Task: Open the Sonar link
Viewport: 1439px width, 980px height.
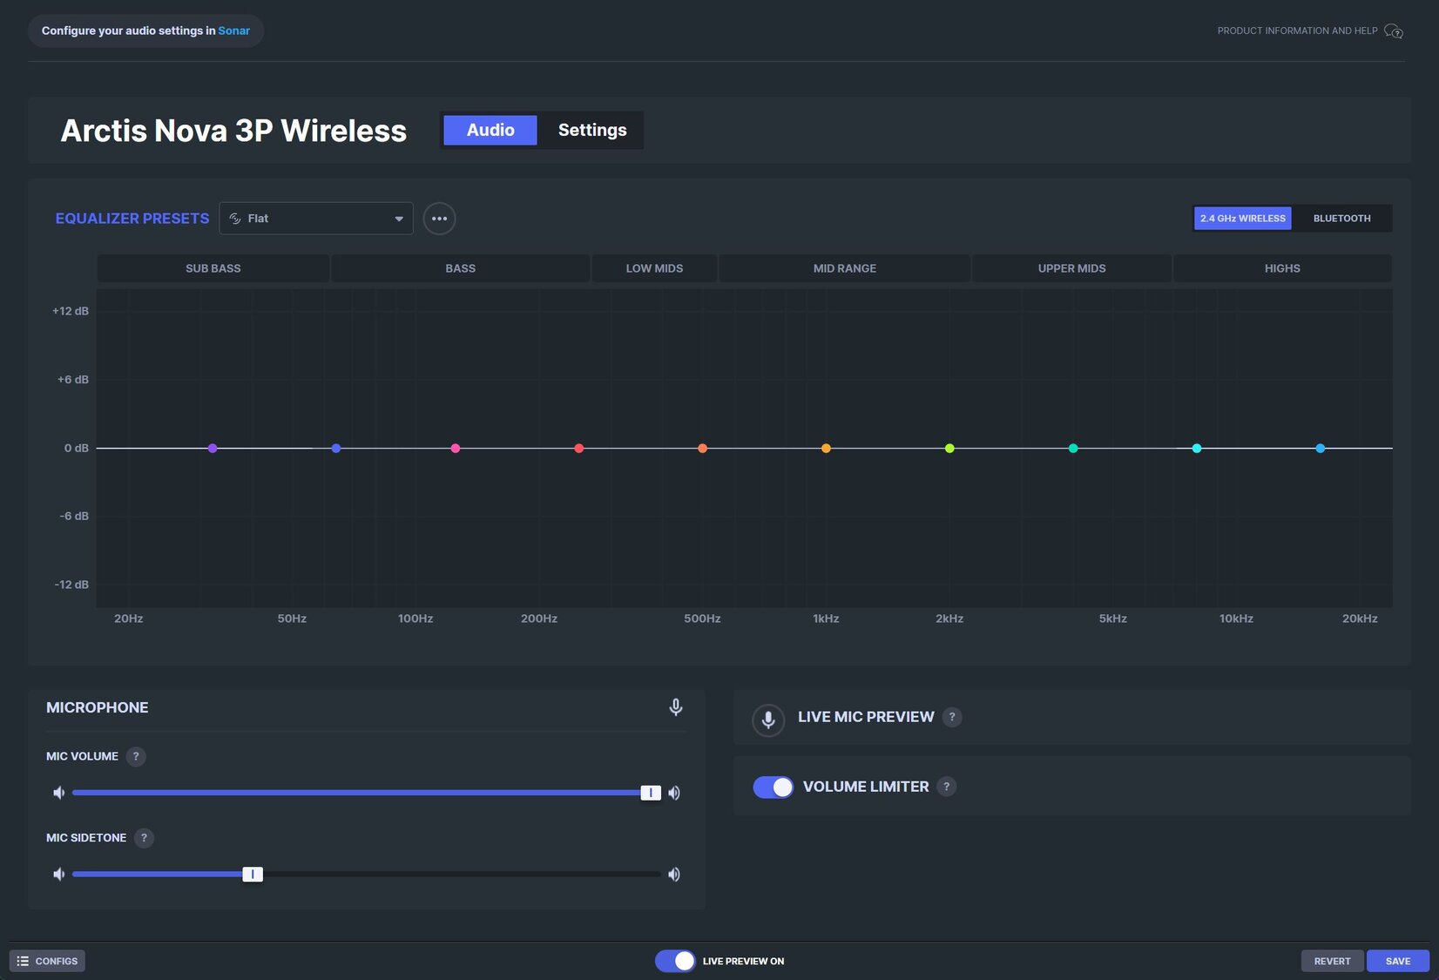Action: (x=233, y=30)
